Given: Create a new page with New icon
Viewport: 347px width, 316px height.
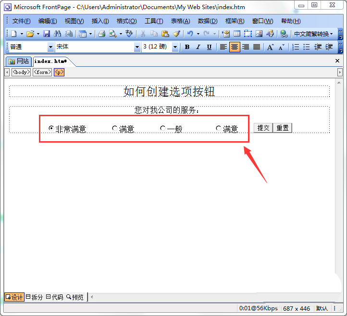Looking at the screenshot, I should tap(14, 34).
